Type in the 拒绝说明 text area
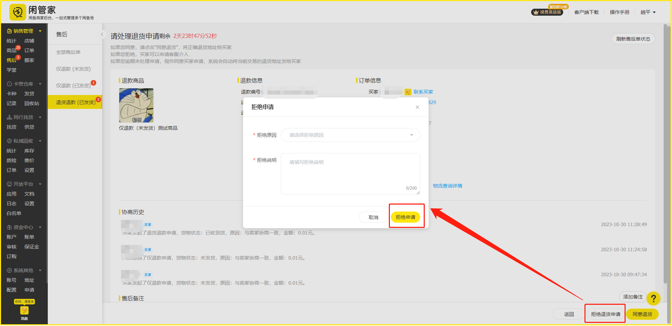This screenshot has height=326, width=672. click(x=350, y=173)
